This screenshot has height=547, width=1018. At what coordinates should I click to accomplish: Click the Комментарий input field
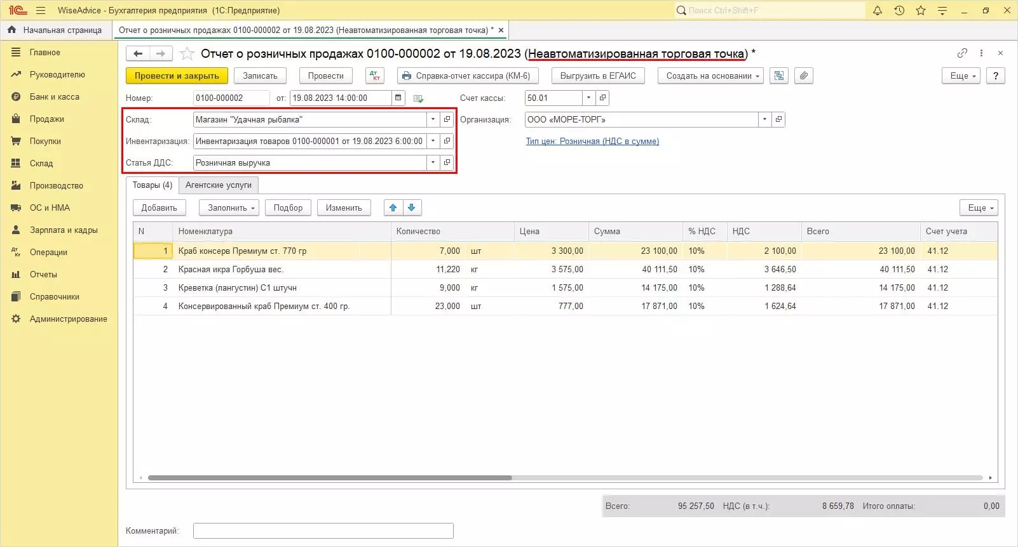[x=323, y=531]
